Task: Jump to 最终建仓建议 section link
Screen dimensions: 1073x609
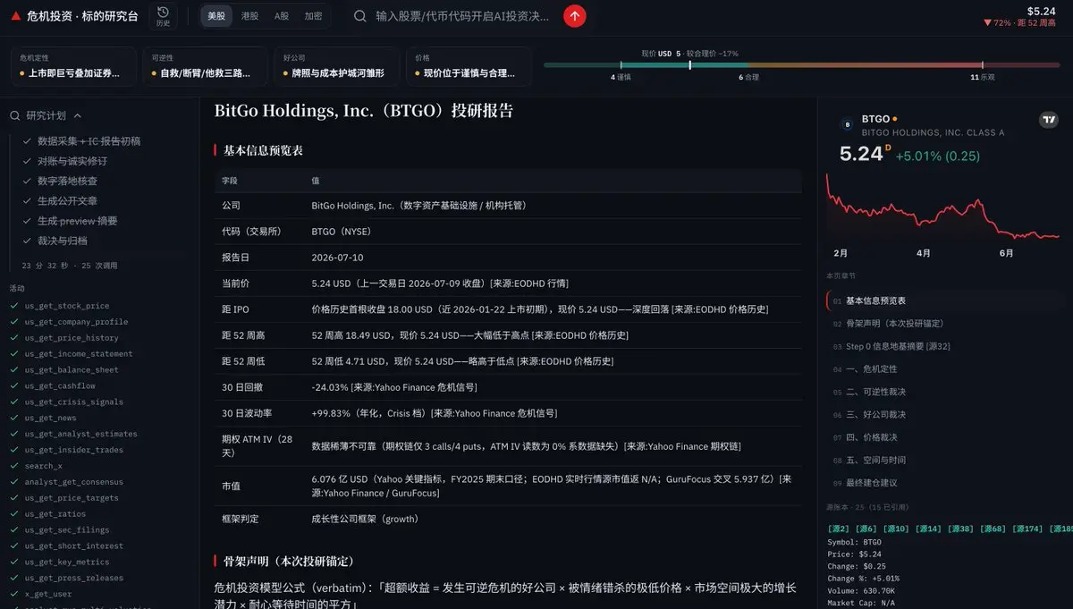Action: tap(871, 483)
